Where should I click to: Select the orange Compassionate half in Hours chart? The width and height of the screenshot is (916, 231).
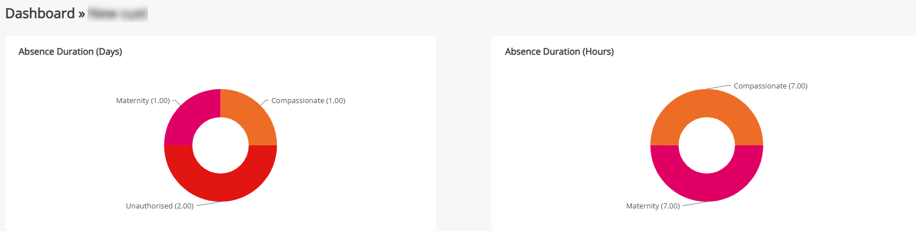pyautogui.click(x=706, y=103)
